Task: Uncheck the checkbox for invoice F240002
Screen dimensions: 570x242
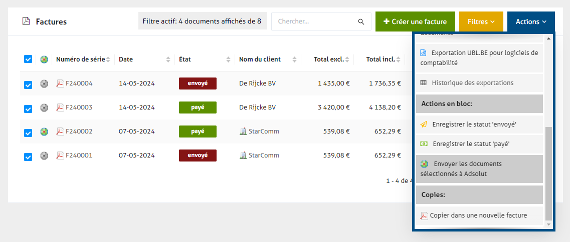Action: 28,132
